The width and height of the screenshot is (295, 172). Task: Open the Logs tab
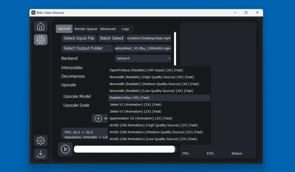click(125, 29)
